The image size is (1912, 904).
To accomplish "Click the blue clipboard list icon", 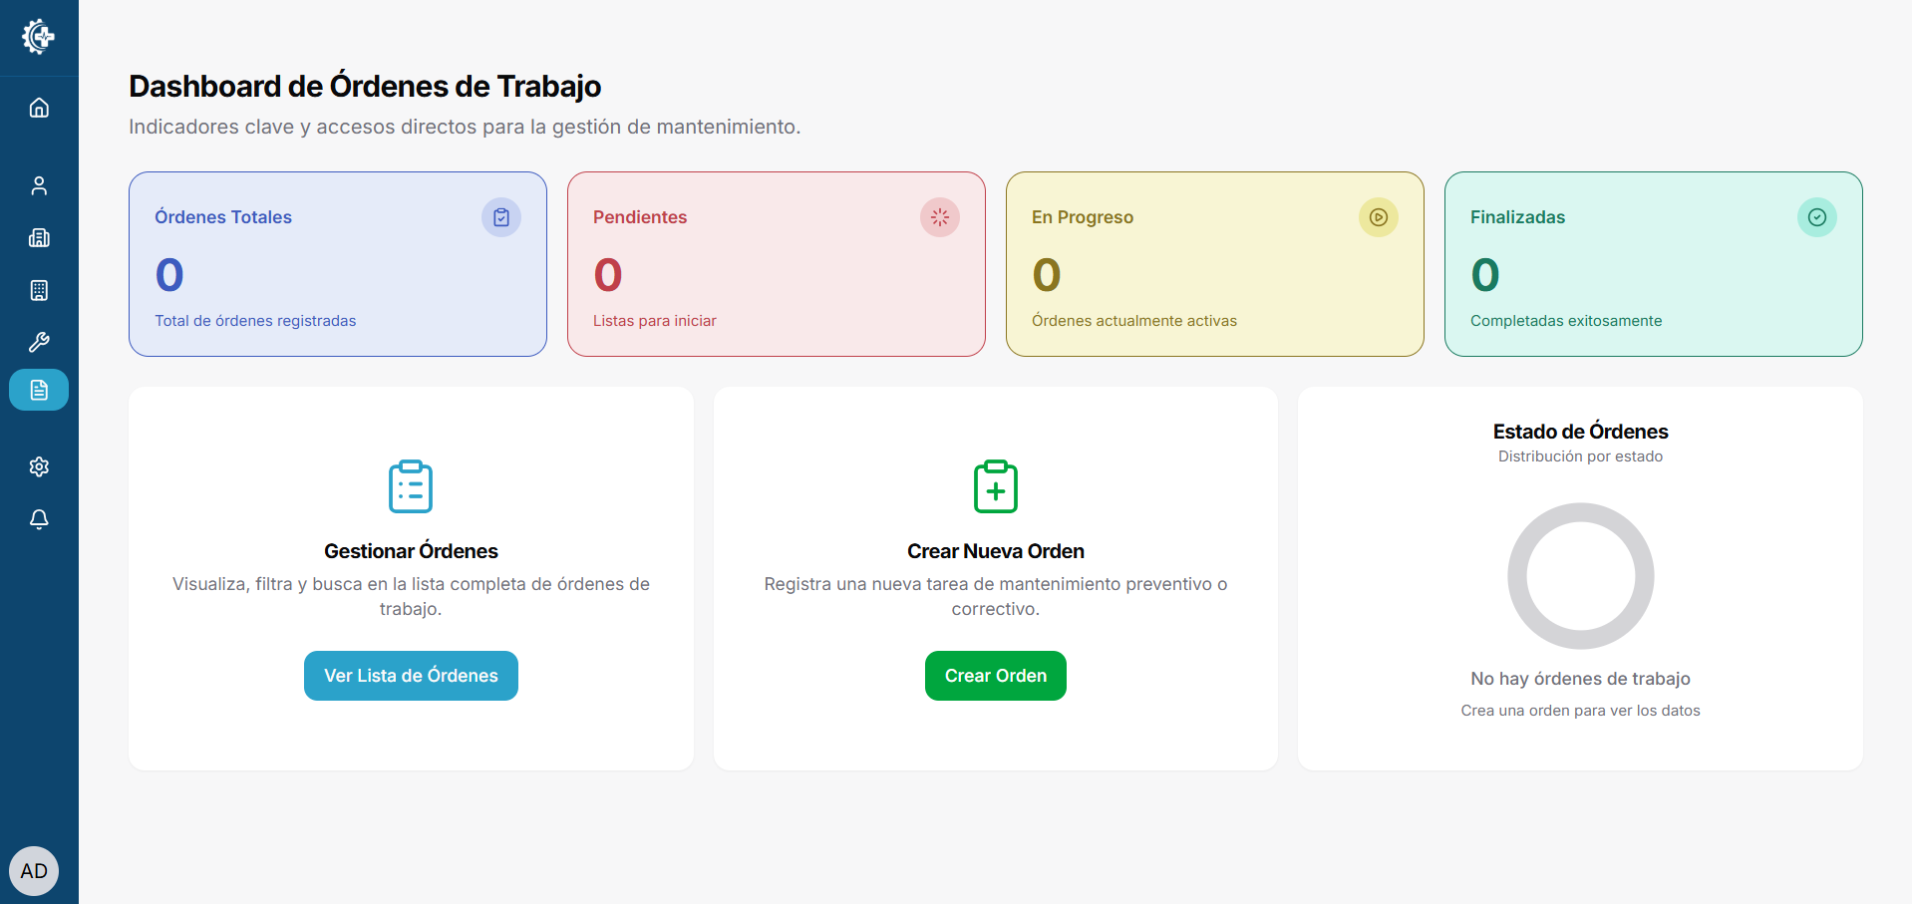I will [x=411, y=486].
